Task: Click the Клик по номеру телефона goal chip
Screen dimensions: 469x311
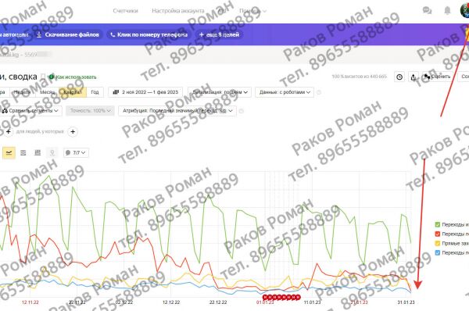Action: click(149, 34)
